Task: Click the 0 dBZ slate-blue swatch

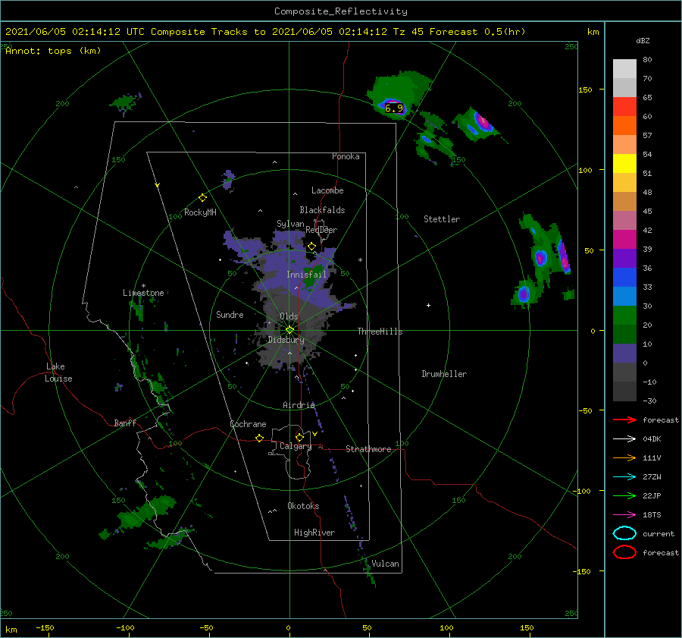Action: click(624, 354)
